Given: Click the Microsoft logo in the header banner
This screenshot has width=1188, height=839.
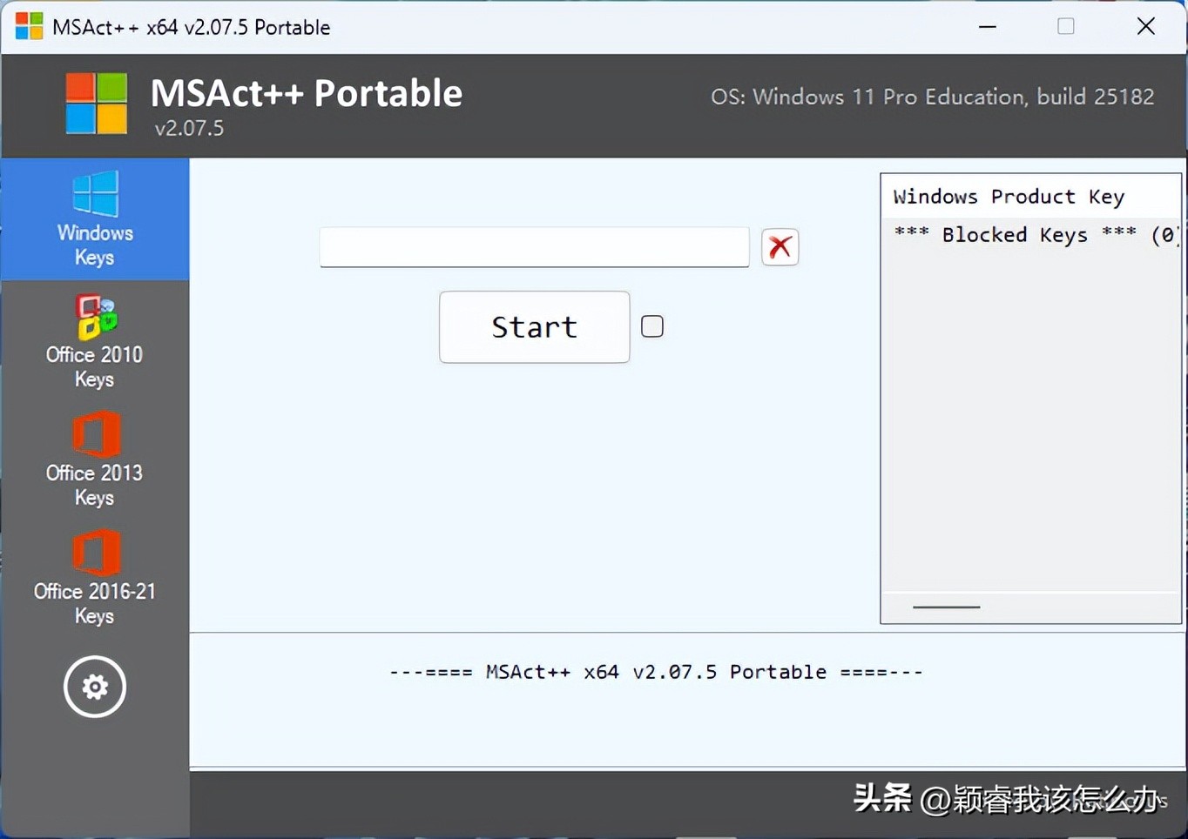Looking at the screenshot, I should (x=95, y=104).
